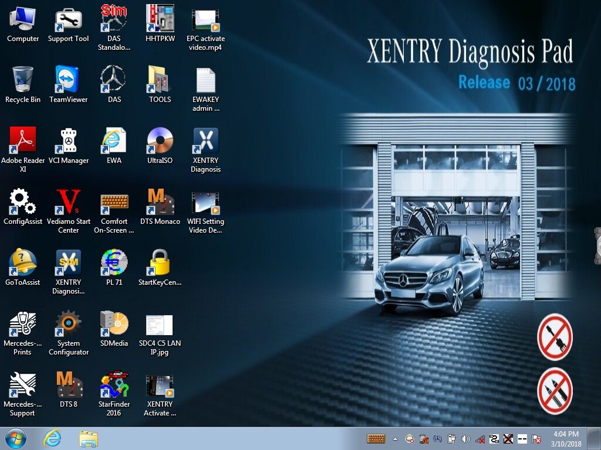Click the Show Desktop button
The width and height of the screenshot is (601, 450).
point(594,438)
